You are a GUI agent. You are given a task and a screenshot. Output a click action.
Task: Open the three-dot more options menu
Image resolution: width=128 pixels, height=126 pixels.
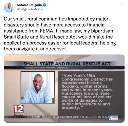click(123, 5)
